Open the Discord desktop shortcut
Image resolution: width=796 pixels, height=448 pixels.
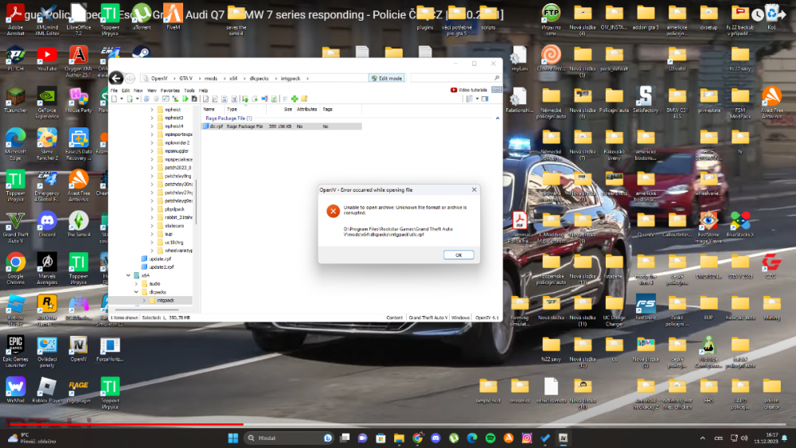tap(46, 222)
